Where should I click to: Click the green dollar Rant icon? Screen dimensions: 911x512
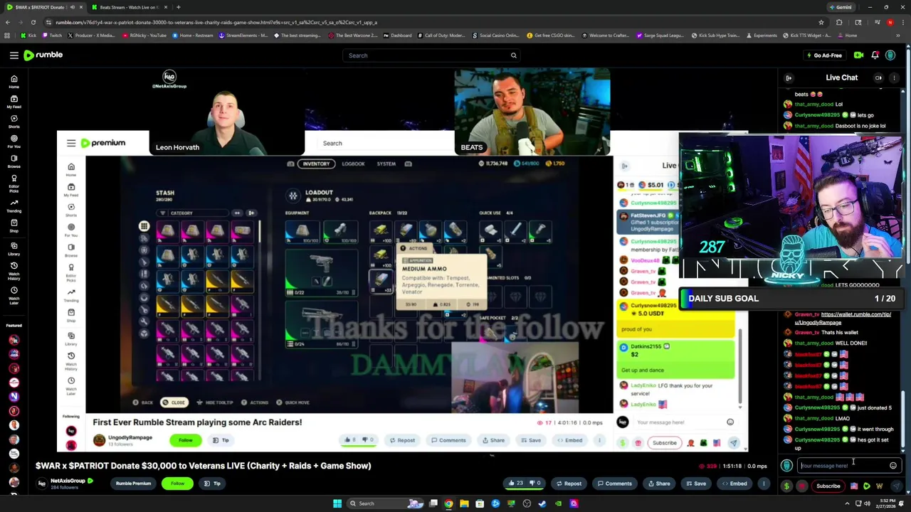[x=786, y=486]
